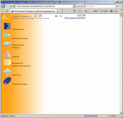Go to documentation home via house icon
This screenshot has height=118, width=123.
pyautogui.click(x=36, y=16)
